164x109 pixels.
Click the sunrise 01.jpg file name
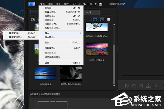(97, 60)
